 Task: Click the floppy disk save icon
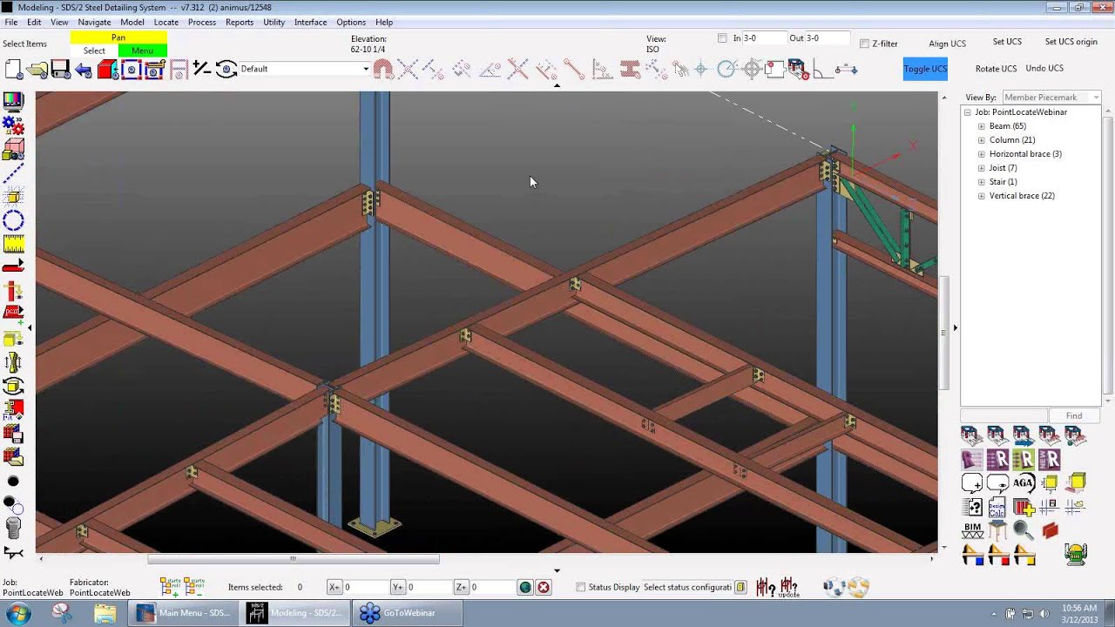(x=60, y=70)
